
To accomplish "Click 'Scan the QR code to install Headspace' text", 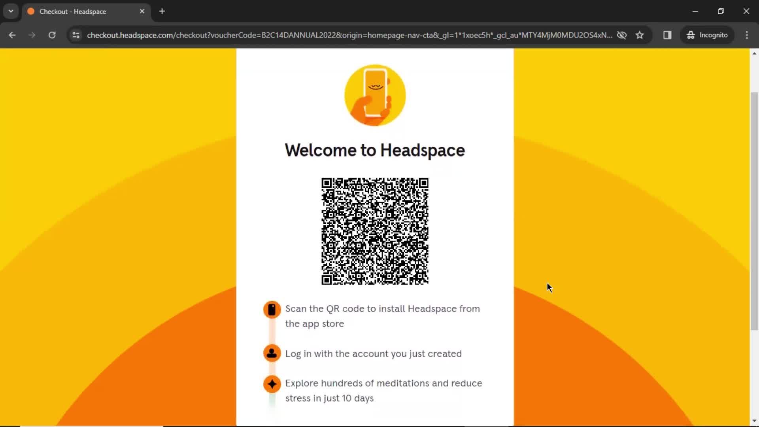I will point(383,316).
